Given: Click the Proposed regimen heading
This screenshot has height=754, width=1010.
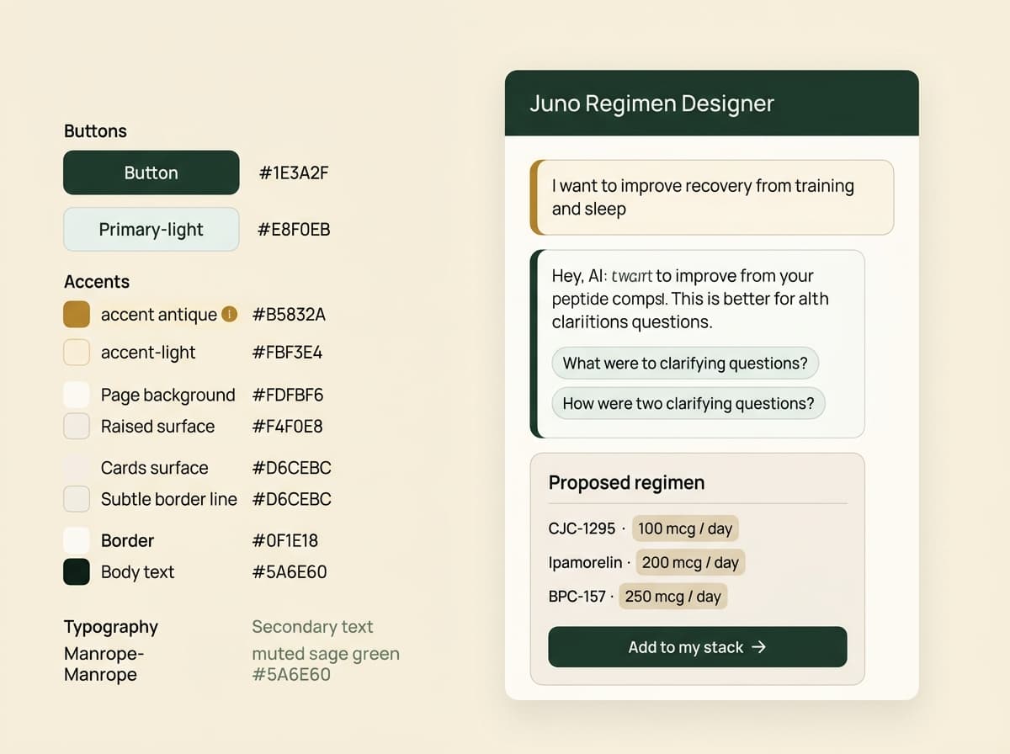Looking at the screenshot, I should 627,483.
